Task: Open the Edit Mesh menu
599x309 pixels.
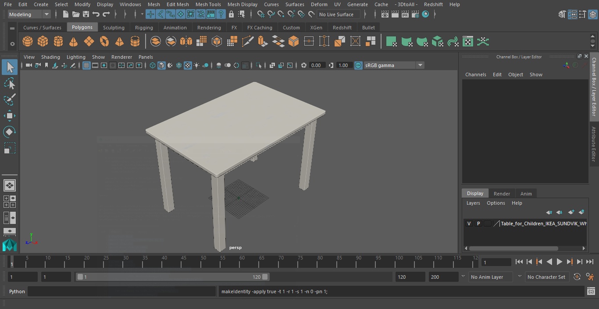Action: (x=177, y=4)
